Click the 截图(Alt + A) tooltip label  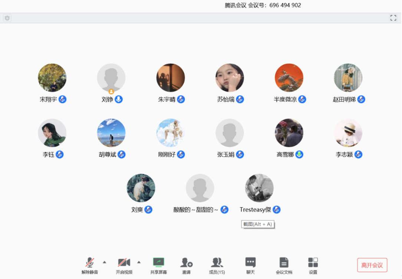[x=258, y=224]
